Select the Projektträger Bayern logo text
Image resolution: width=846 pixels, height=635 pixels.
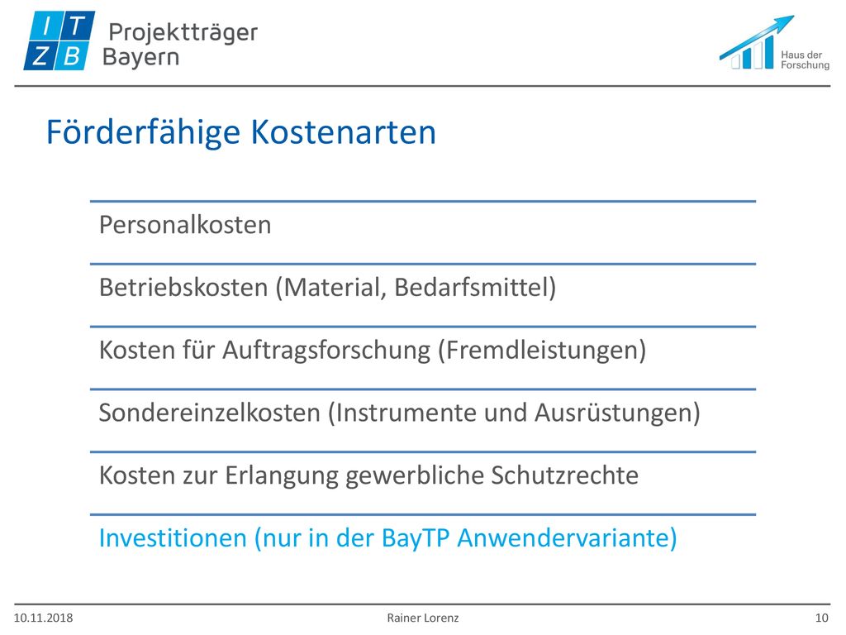click(x=180, y=45)
